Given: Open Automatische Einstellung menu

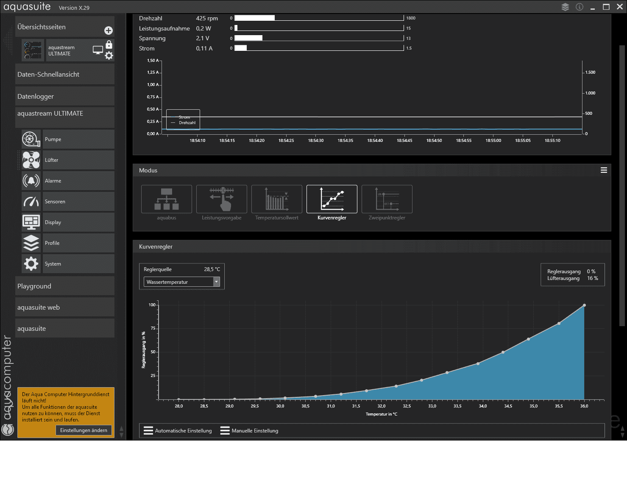Looking at the screenshot, I should 178,431.
